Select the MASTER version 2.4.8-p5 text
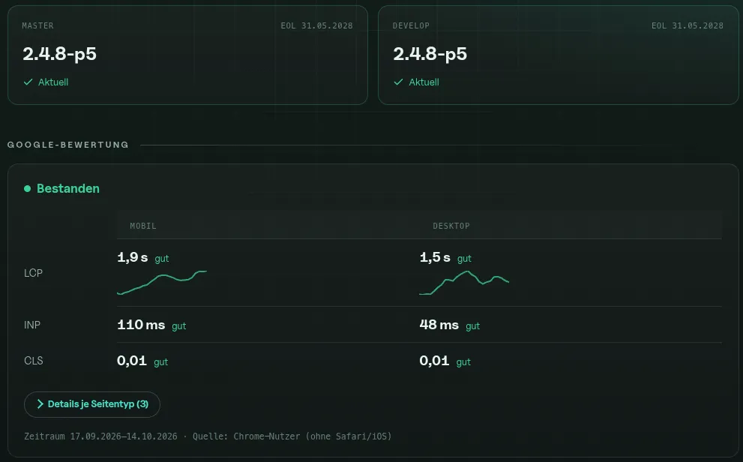Image resolution: width=743 pixels, height=462 pixels. 60,53
